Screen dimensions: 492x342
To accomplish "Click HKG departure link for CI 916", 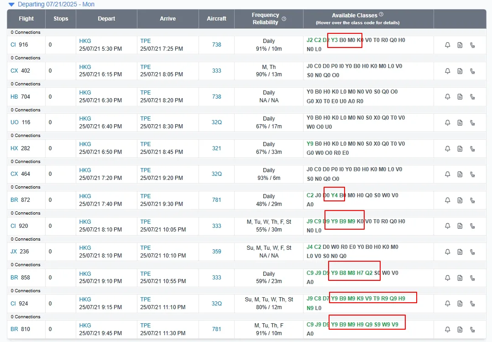I will click(x=85, y=41).
